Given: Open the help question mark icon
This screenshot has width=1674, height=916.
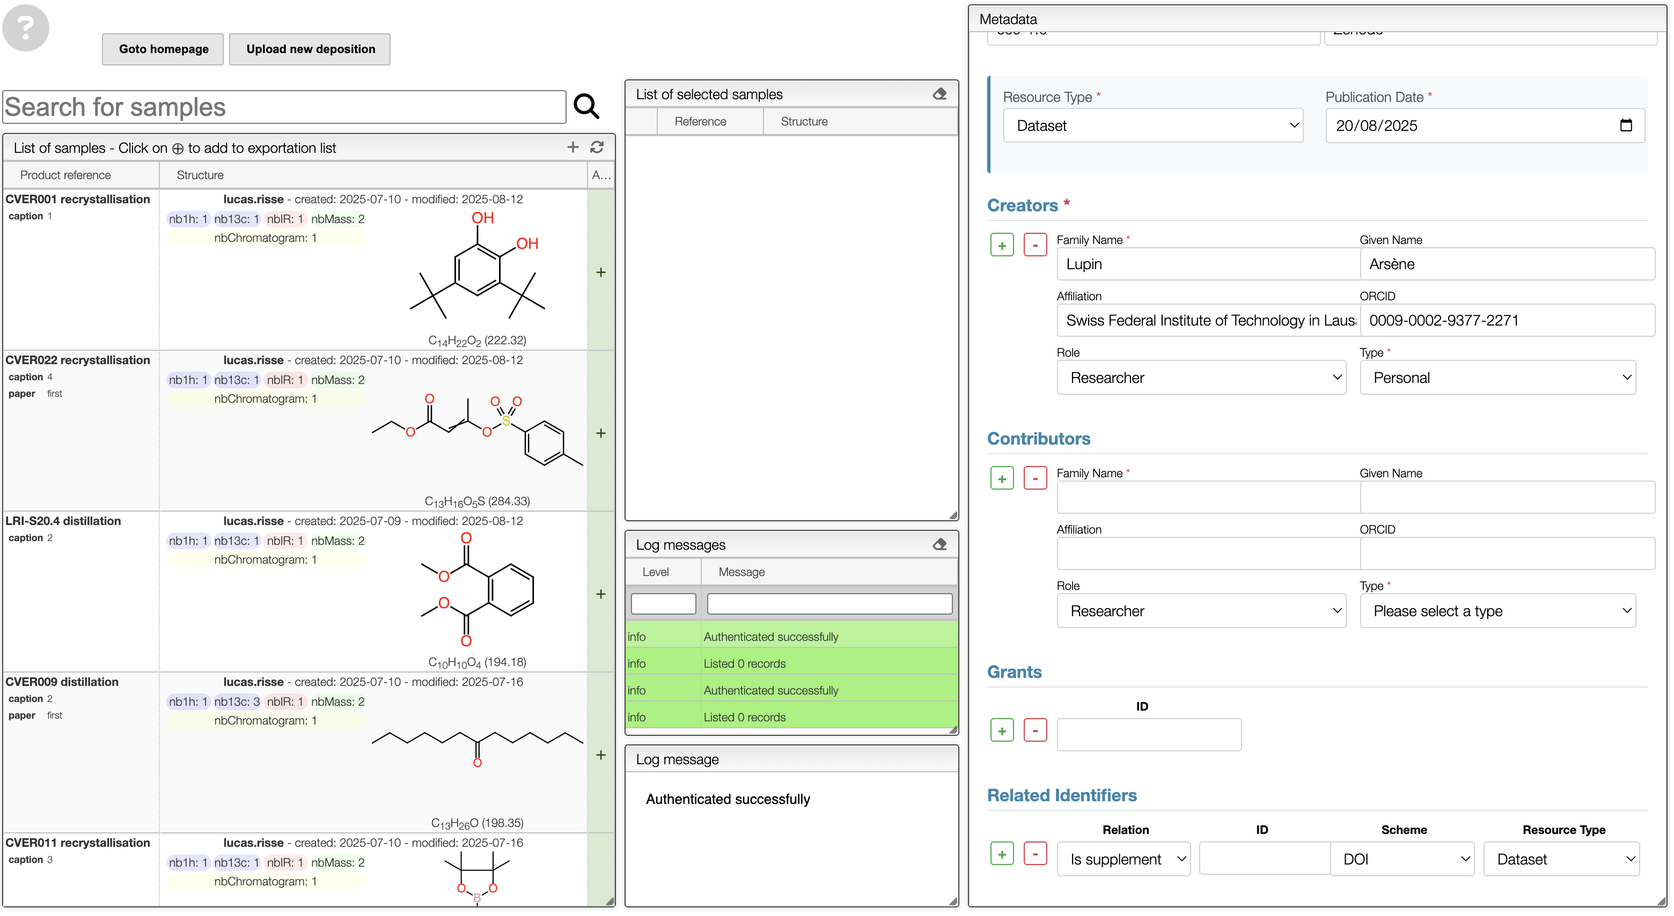Looking at the screenshot, I should point(26,28).
